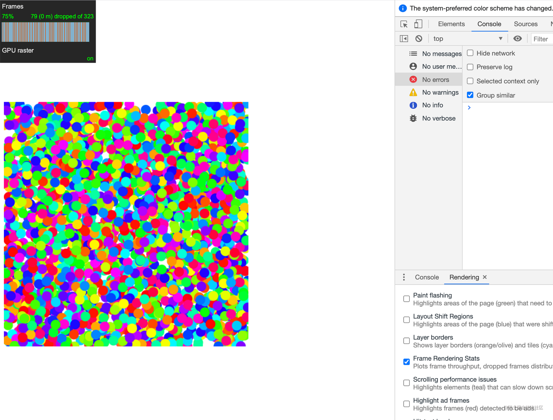Image resolution: width=553 pixels, height=420 pixels.
Task: Select the warnings filter in console sidebar
Action: point(440,92)
